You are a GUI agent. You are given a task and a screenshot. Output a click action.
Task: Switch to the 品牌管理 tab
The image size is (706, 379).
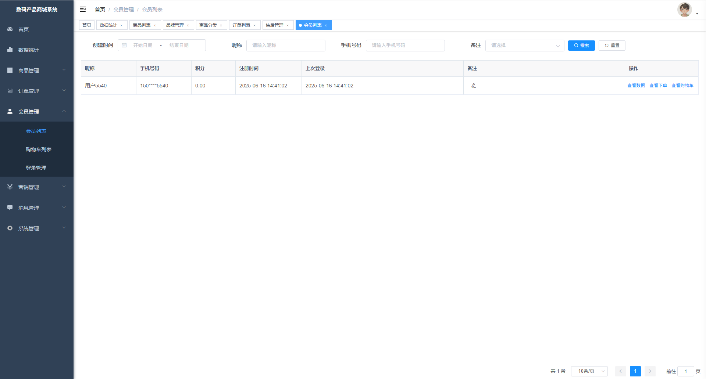[175, 25]
